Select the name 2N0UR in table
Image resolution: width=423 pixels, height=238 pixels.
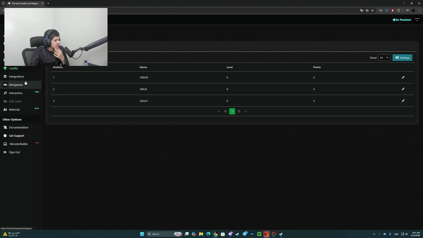pyautogui.click(x=144, y=77)
